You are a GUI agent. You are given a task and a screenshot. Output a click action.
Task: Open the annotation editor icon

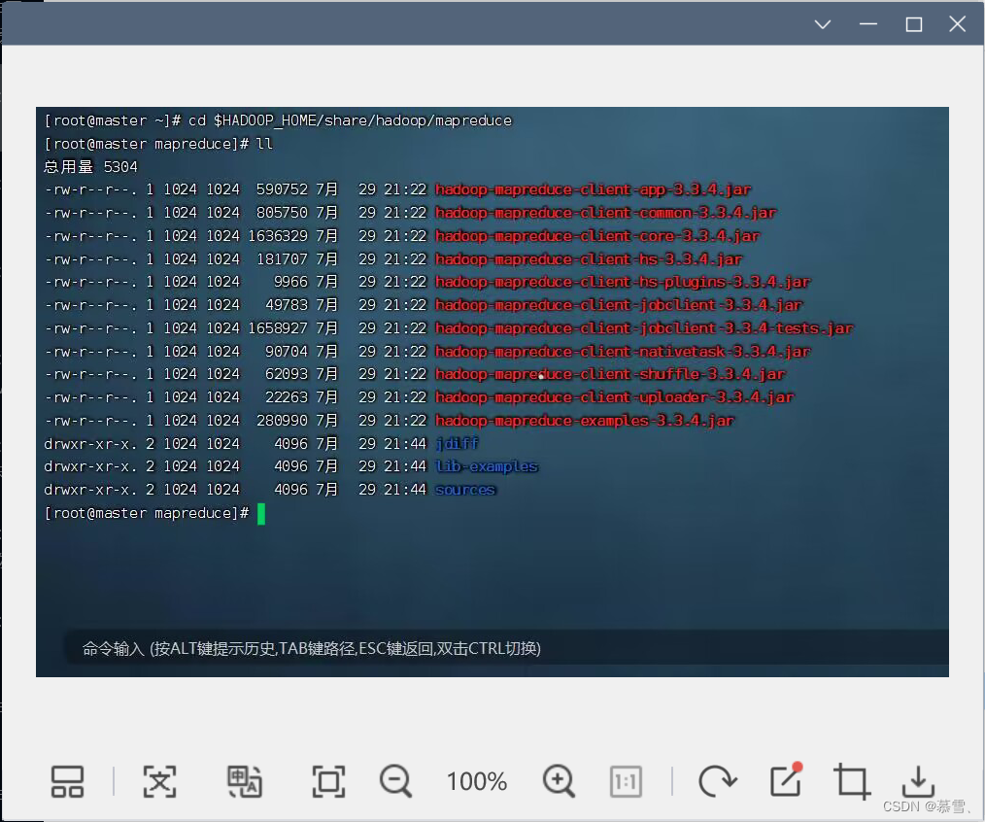[x=785, y=781]
